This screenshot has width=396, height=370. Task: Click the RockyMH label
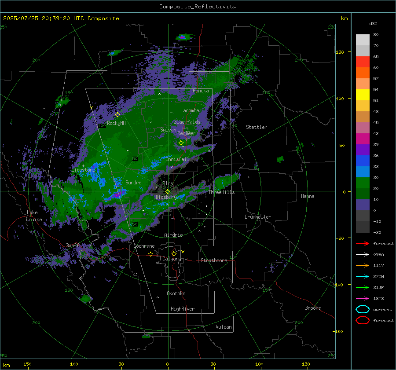tap(116, 123)
